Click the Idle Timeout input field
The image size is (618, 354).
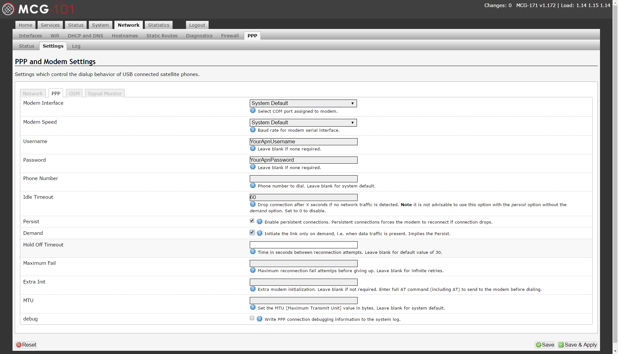[304, 197]
